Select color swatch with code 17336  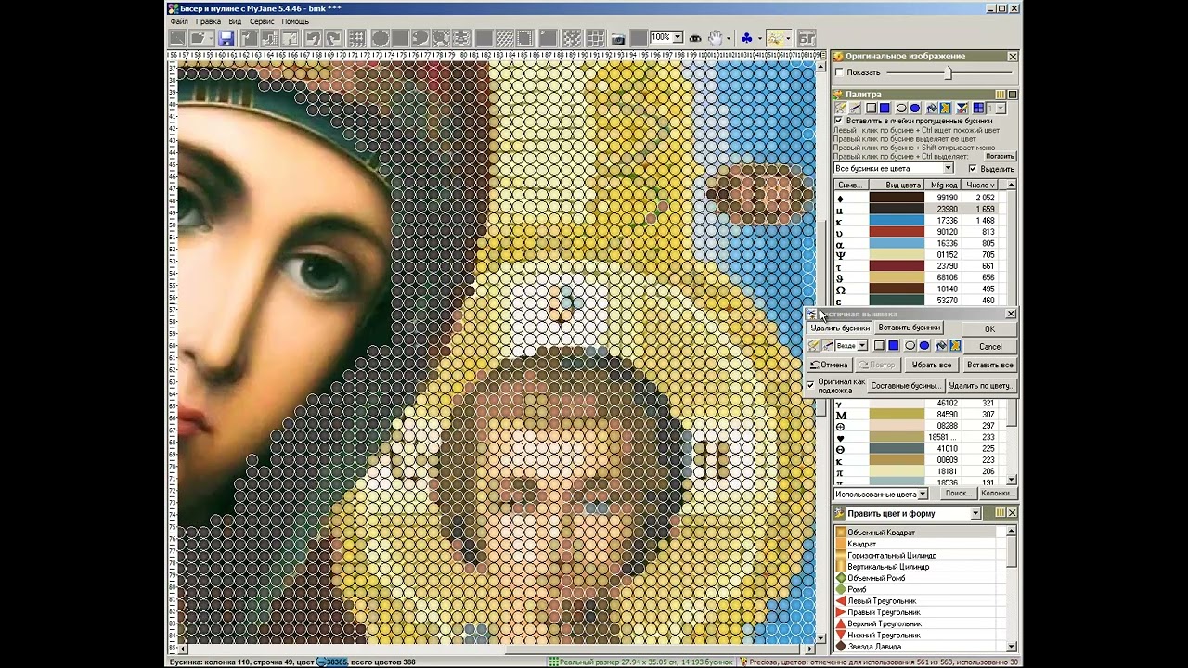897,221
